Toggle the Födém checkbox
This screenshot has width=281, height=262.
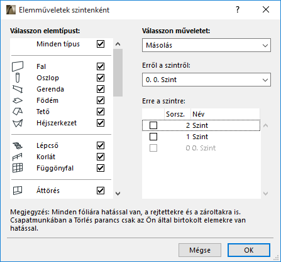(x=101, y=100)
